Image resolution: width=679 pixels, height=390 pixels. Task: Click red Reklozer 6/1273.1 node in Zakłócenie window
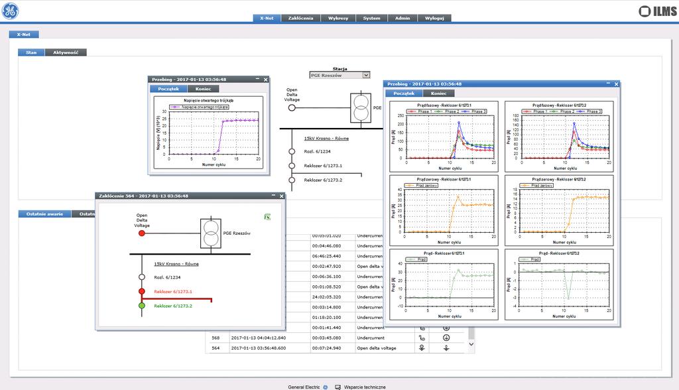click(142, 291)
